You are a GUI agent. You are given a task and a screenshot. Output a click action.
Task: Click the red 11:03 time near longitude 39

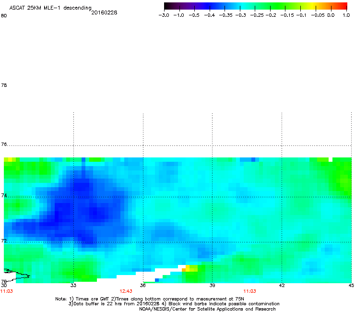coord(249,291)
